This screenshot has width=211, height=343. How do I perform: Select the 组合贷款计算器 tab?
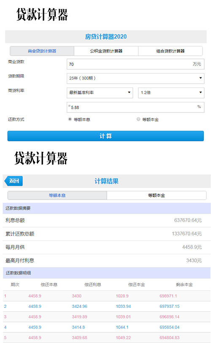170,51
